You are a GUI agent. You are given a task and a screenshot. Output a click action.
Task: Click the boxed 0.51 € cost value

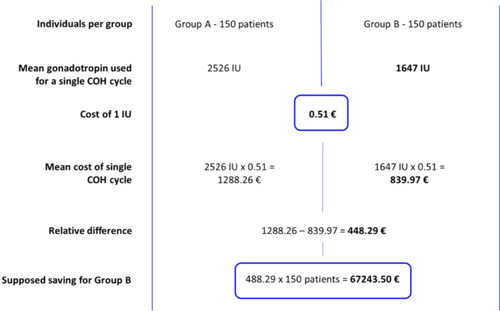pos(322,114)
